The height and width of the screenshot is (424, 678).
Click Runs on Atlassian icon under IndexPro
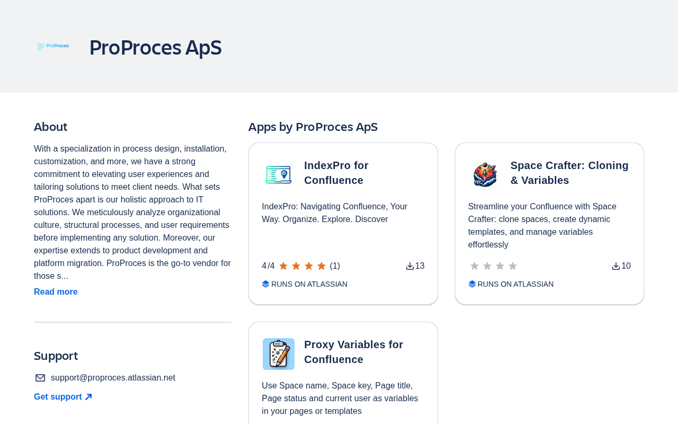(266, 284)
